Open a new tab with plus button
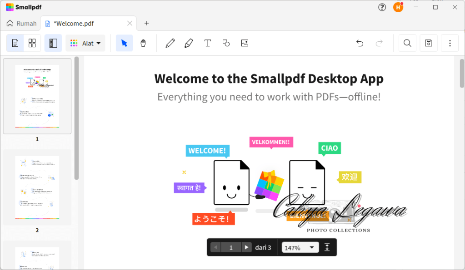465x270 pixels. point(146,23)
